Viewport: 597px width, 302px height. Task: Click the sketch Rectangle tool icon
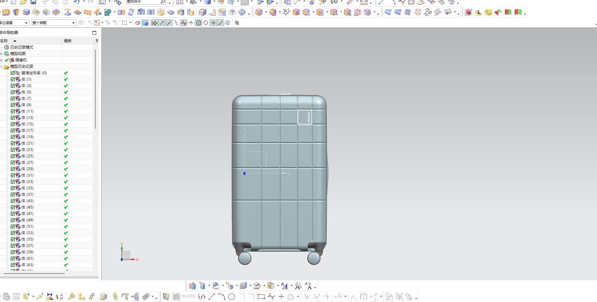(261, 297)
